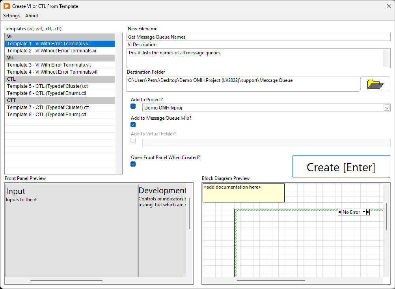
Task: Click the LabVIEW icon in the title bar
Action: pos(6,6)
